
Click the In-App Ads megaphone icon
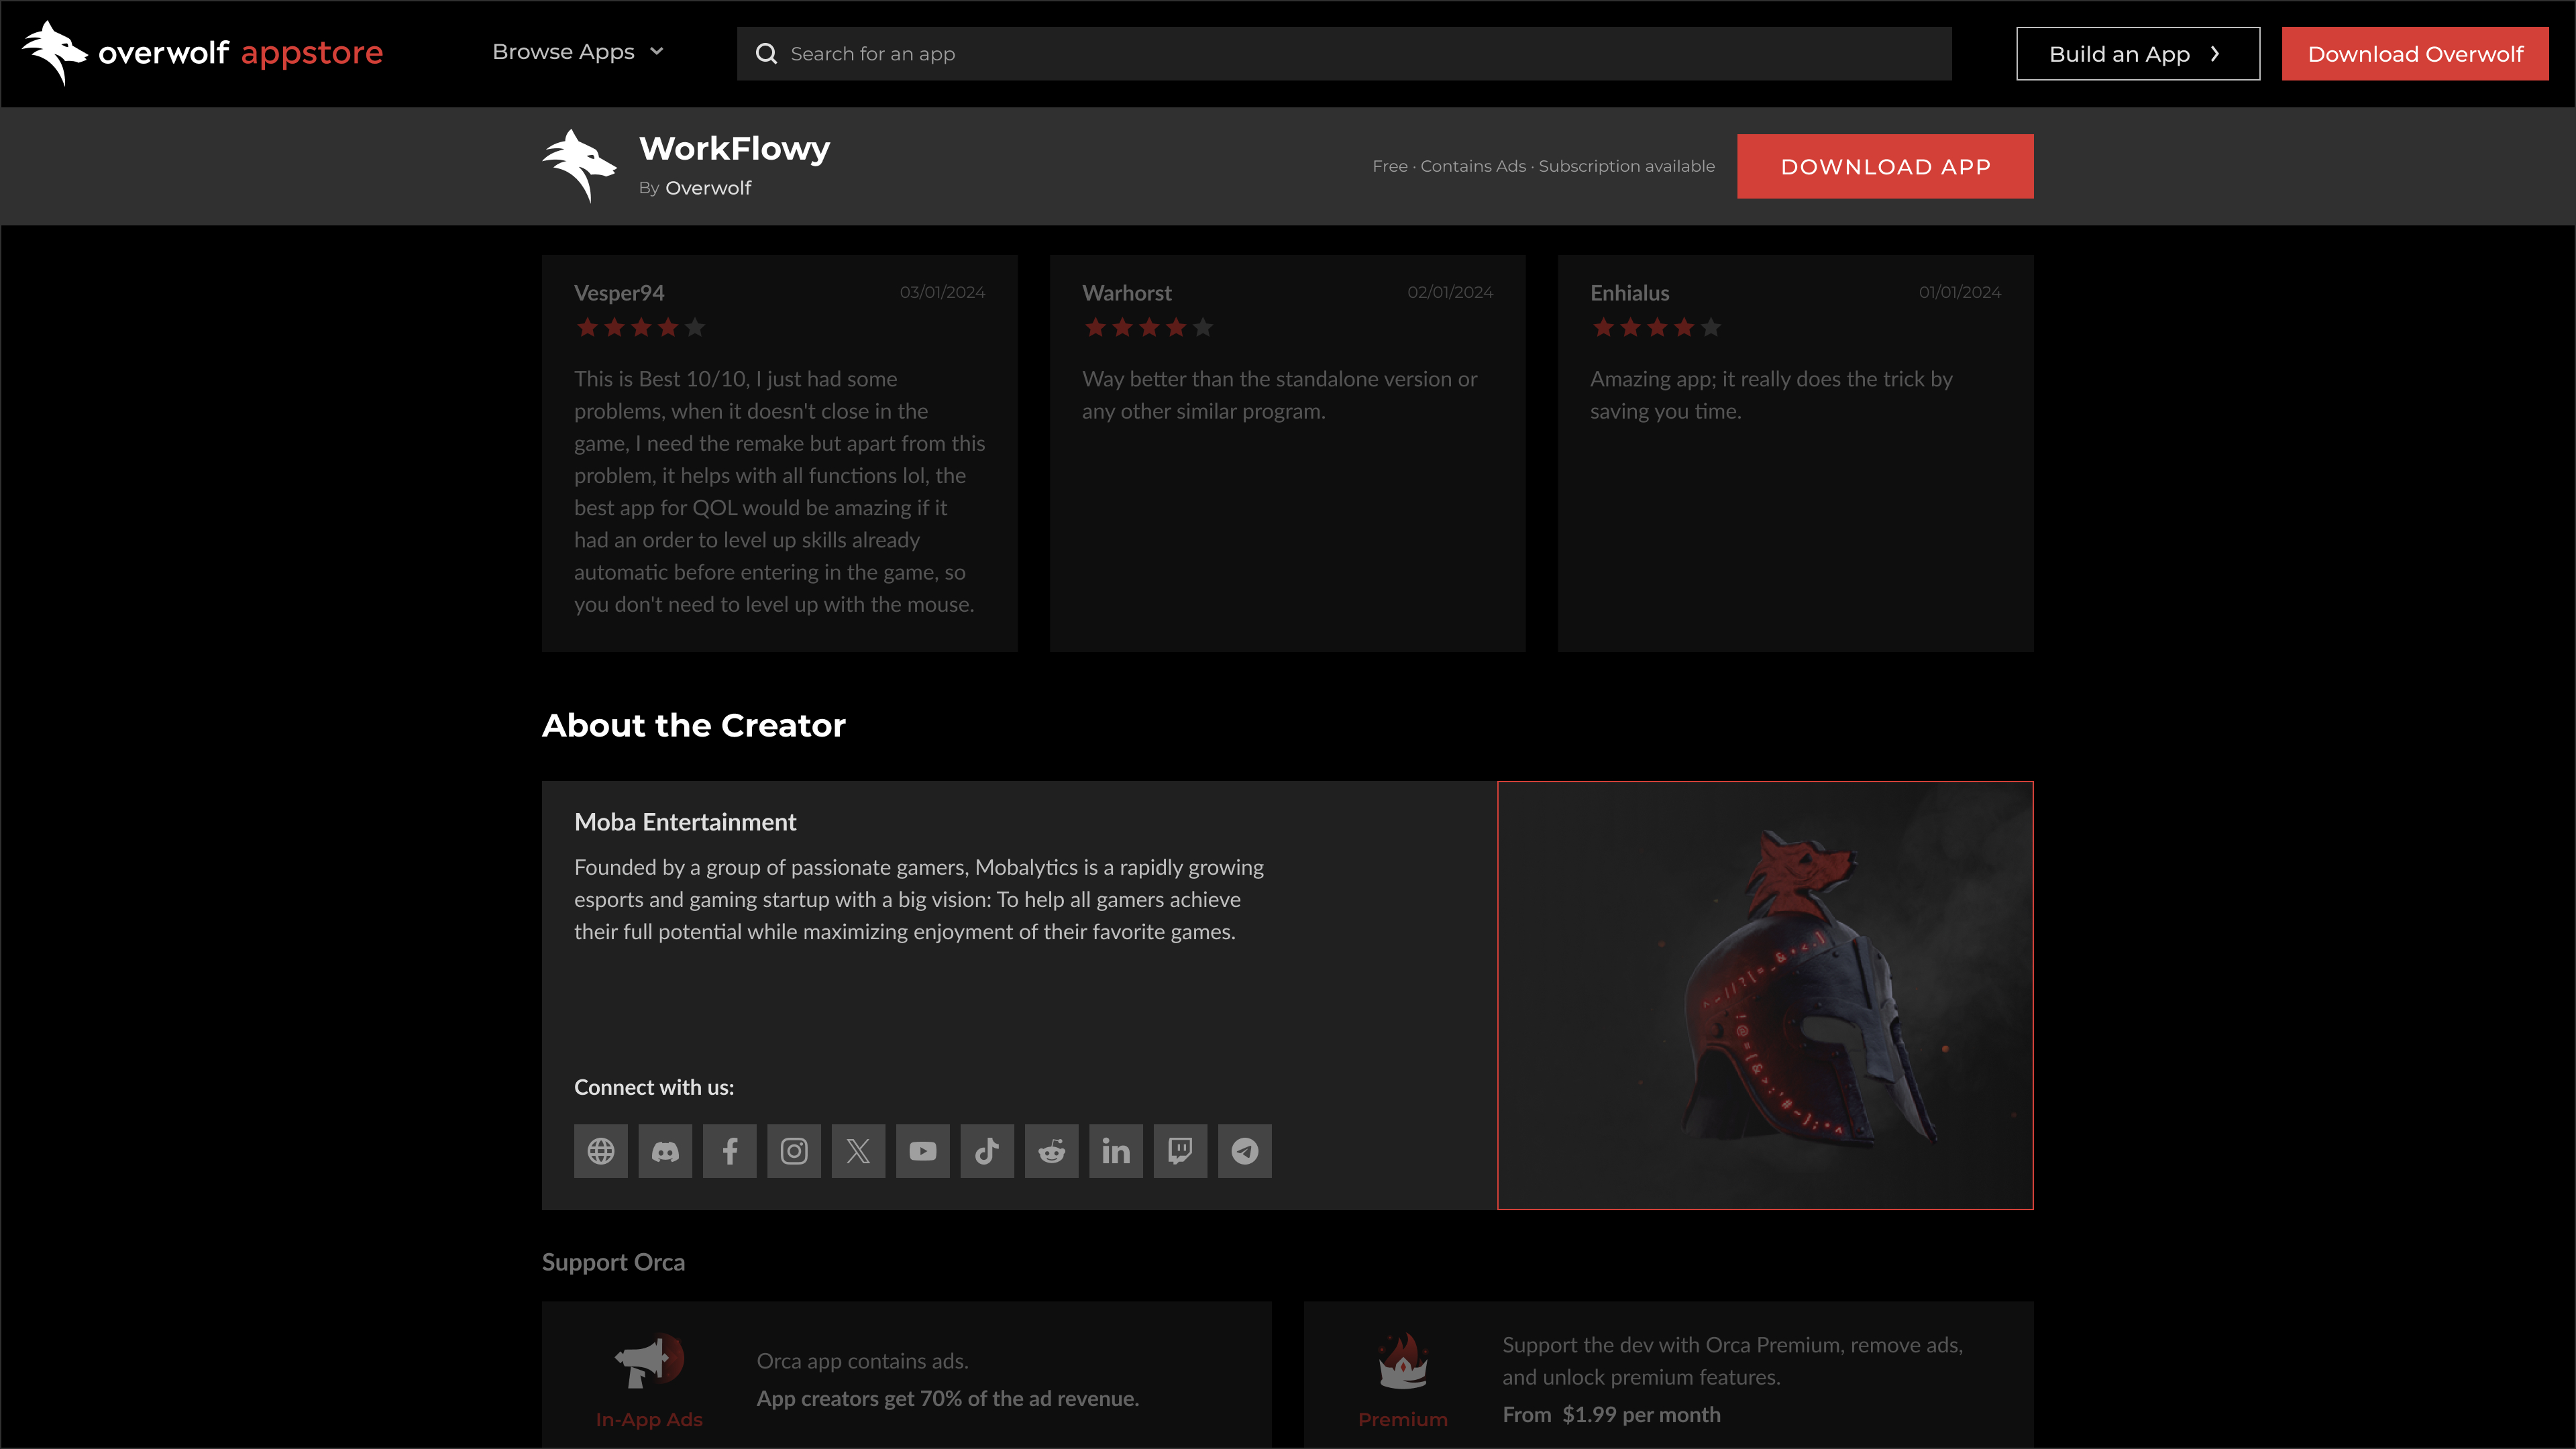pyautogui.click(x=649, y=1361)
